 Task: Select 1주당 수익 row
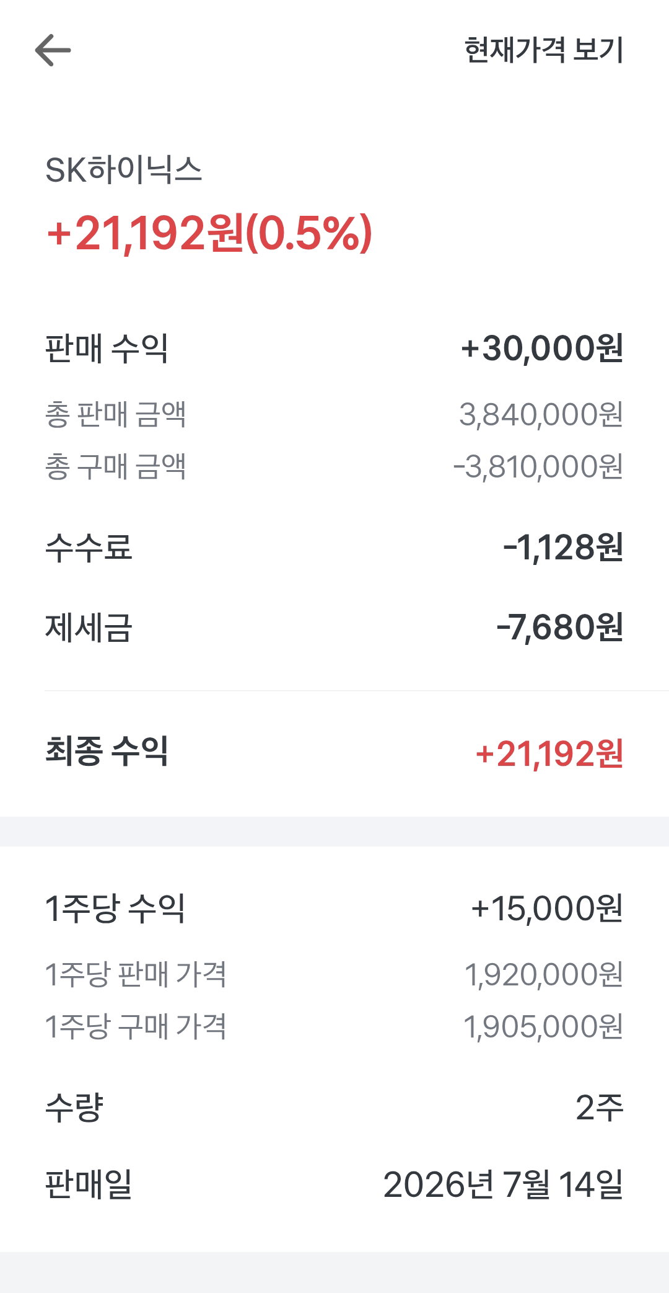pos(334,909)
